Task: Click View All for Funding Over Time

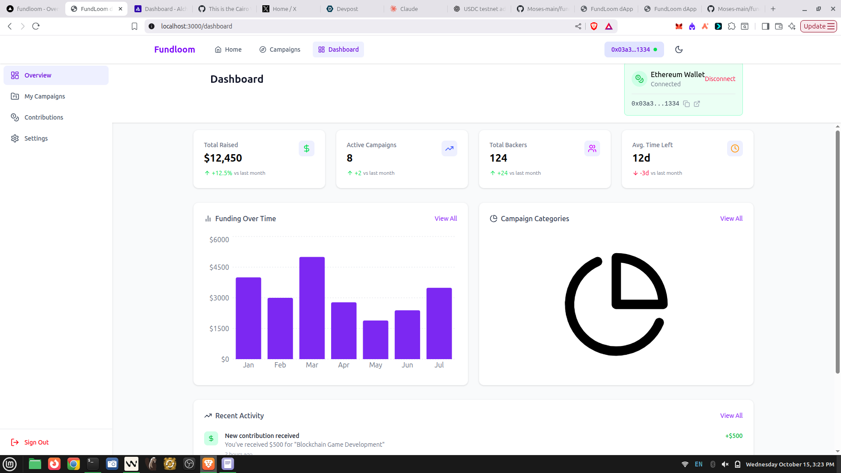Action: [445, 219]
